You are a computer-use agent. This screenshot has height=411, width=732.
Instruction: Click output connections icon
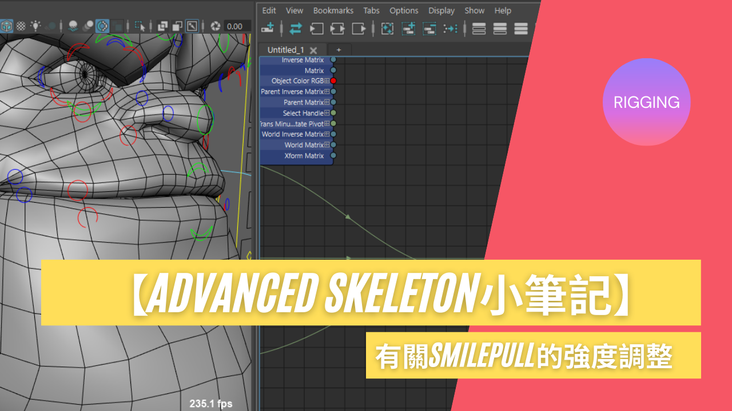click(359, 28)
